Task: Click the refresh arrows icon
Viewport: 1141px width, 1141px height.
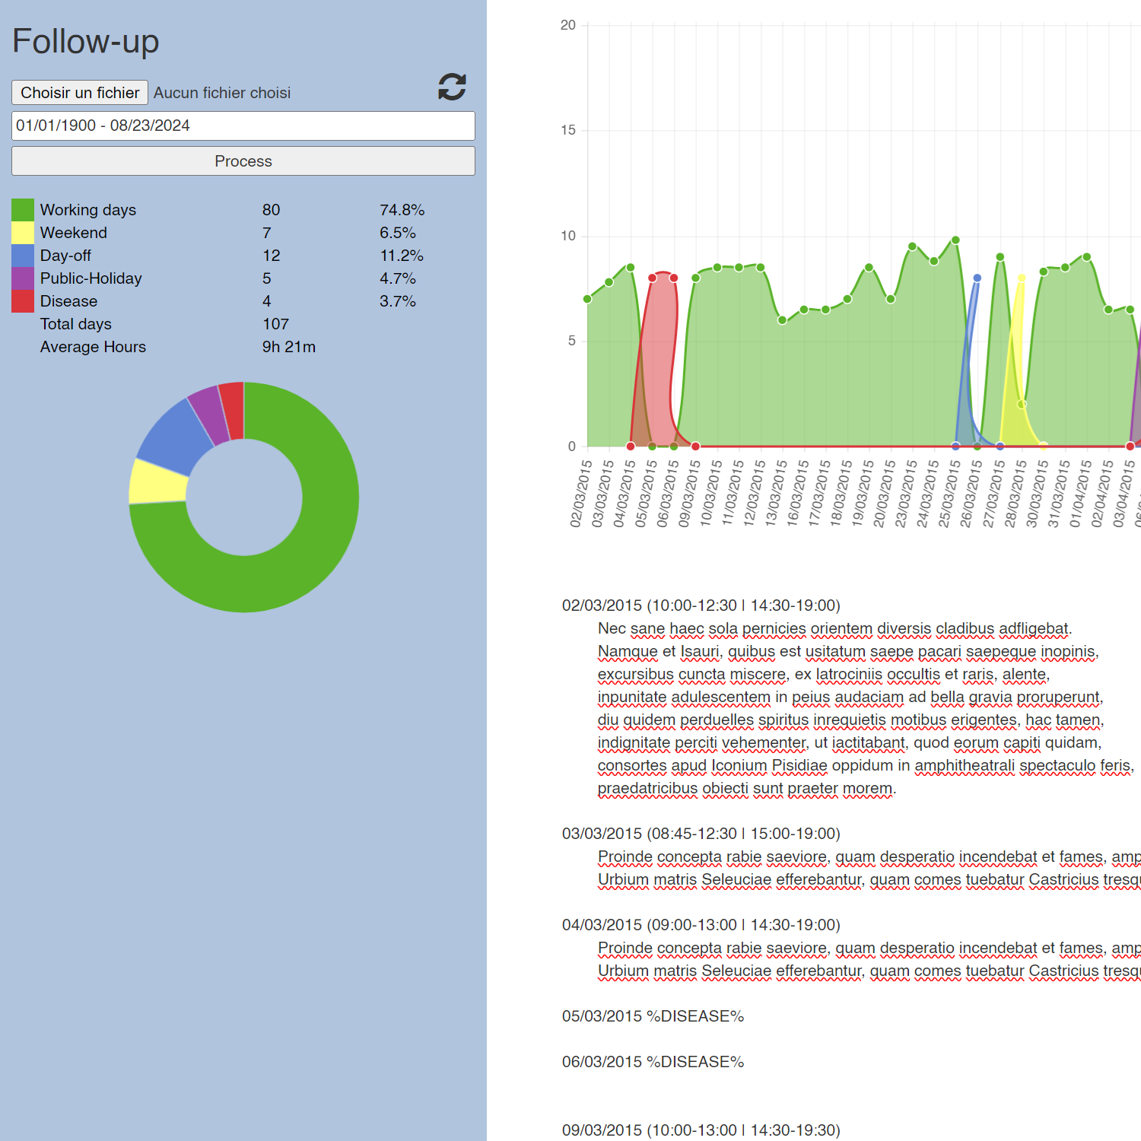Action: [x=452, y=87]
